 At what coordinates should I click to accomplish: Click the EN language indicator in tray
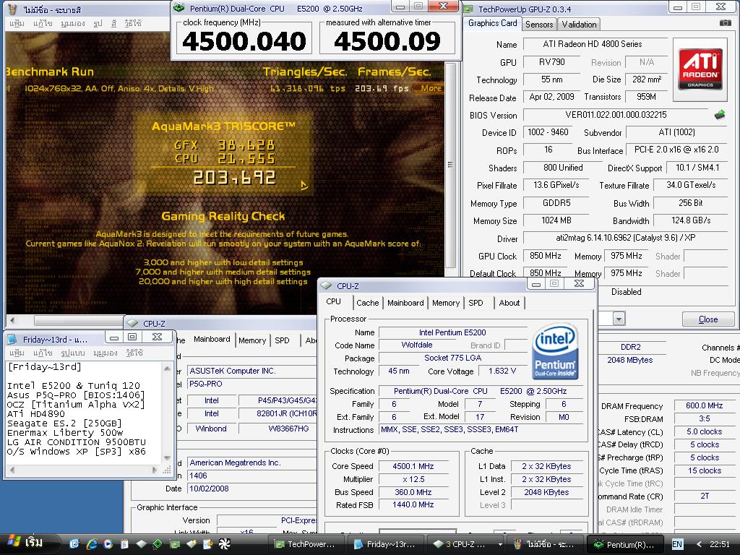677,544
